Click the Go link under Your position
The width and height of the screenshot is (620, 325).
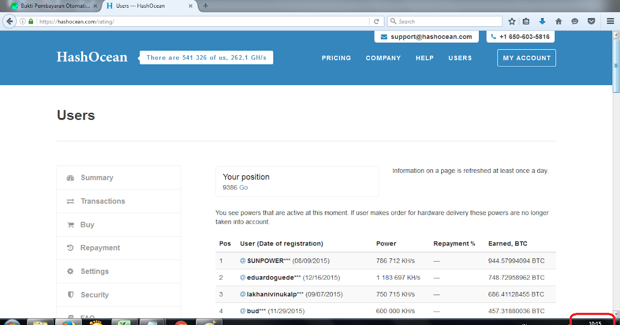pyautogui.click(x=243, y=188)
